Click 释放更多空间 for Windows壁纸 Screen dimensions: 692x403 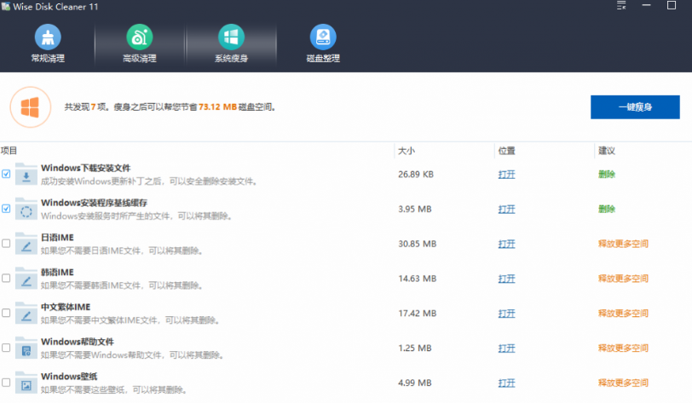[623, 383]
